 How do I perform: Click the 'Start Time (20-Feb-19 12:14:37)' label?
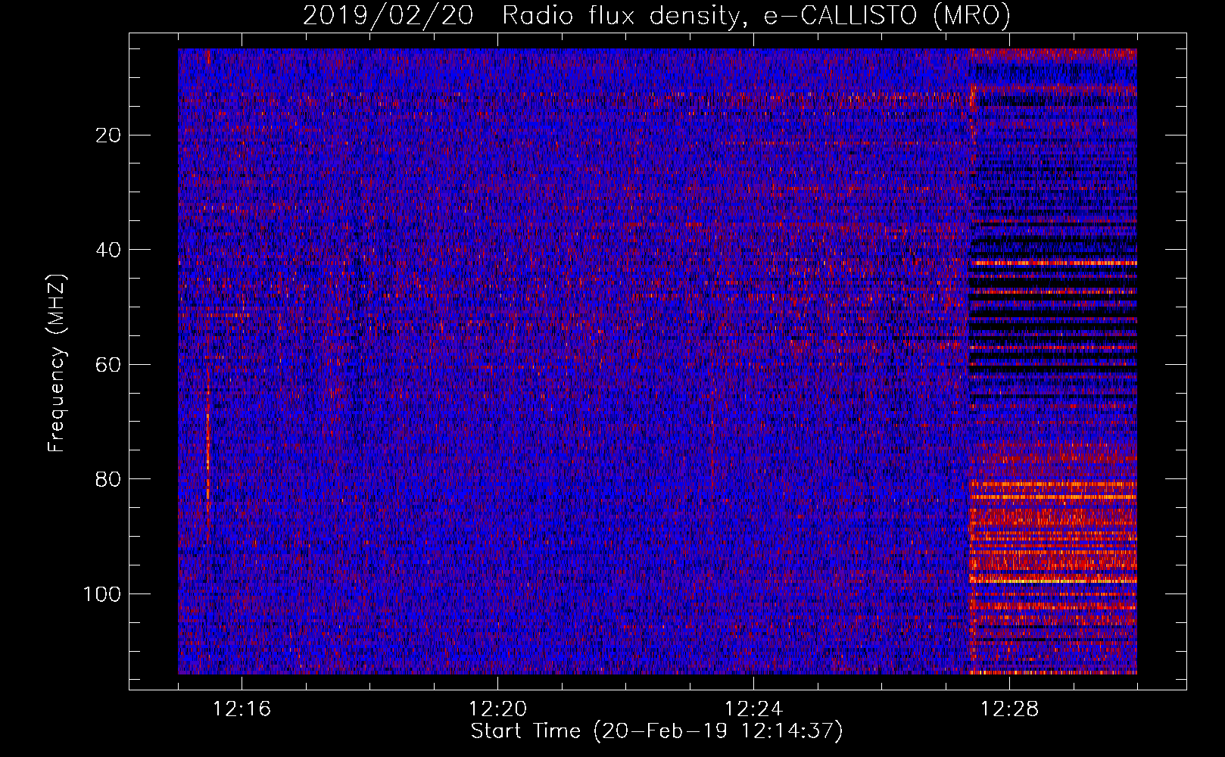(656, 731)
